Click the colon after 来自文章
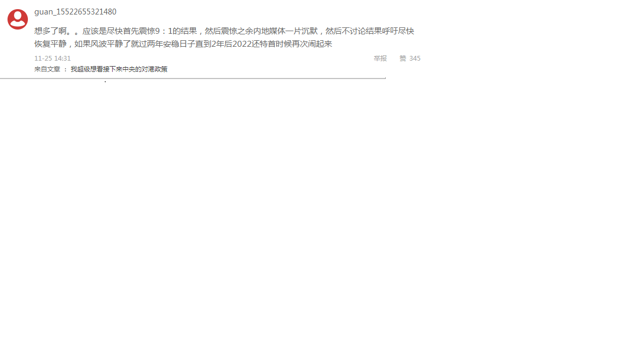The width and height of the screenshot is (618, 348). click(x=65, y=69)
